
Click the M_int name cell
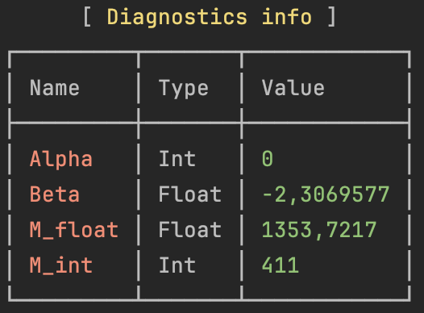click(x=61, y=265)
